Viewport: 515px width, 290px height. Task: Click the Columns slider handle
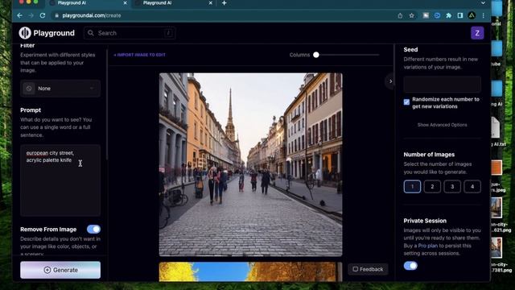[x=316, y=55]
